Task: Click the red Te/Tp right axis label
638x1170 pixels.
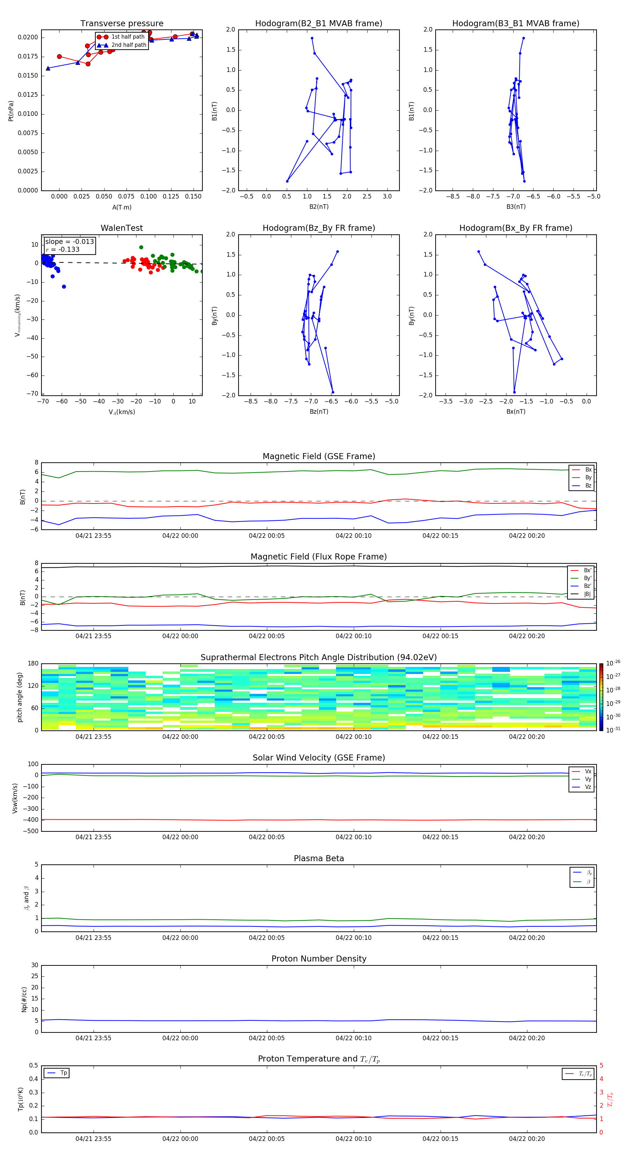Action: click(x=611, y=1099)
